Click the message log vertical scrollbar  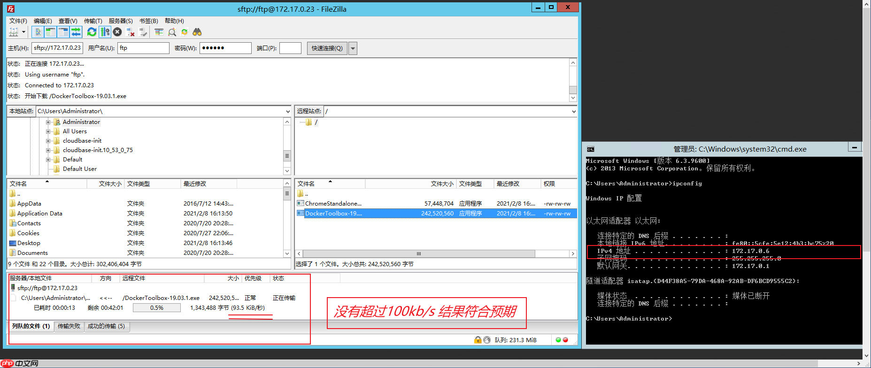[573, 80]
